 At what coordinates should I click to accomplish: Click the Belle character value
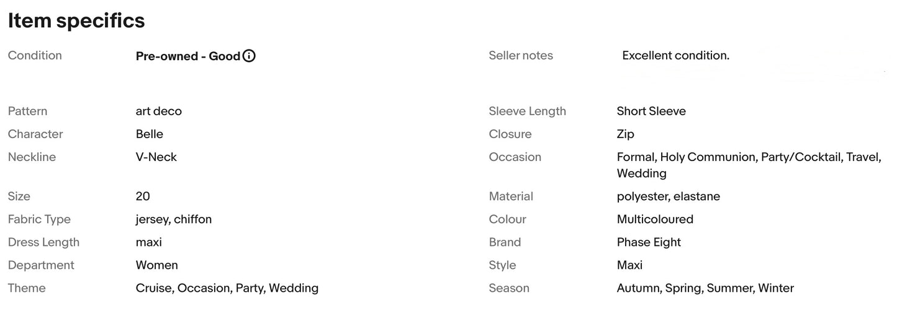(x=149, y=134)
